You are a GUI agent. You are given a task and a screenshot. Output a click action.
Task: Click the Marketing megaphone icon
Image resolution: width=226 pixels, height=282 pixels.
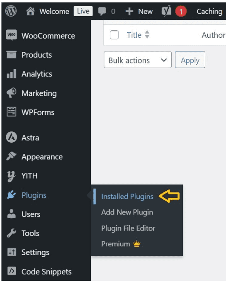click(x=12, y=93)
